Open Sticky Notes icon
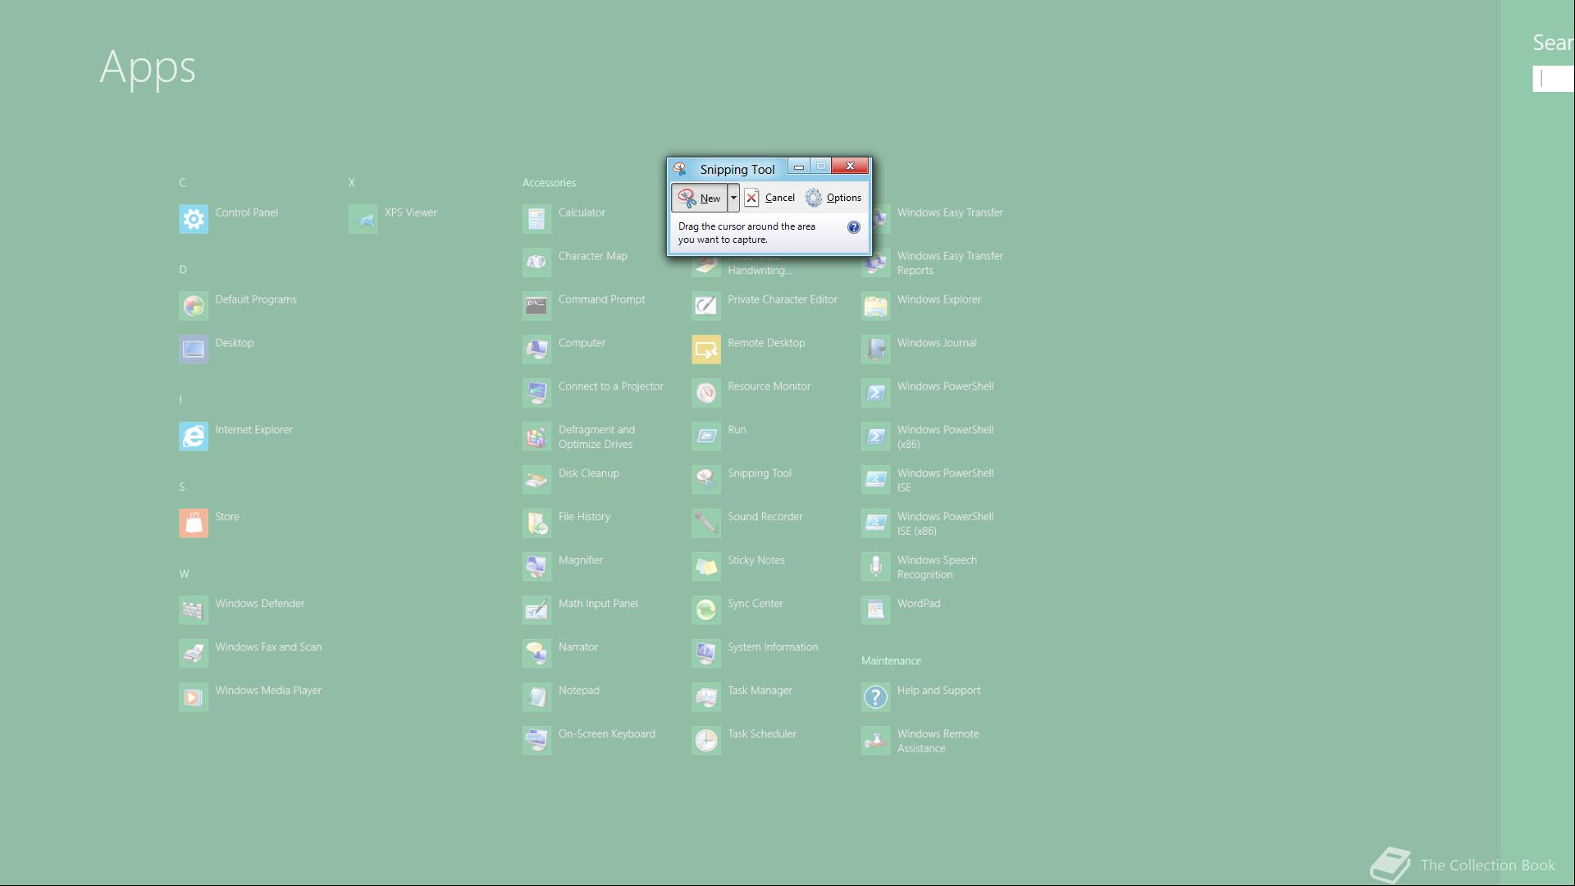 click(x=706, y=567)
